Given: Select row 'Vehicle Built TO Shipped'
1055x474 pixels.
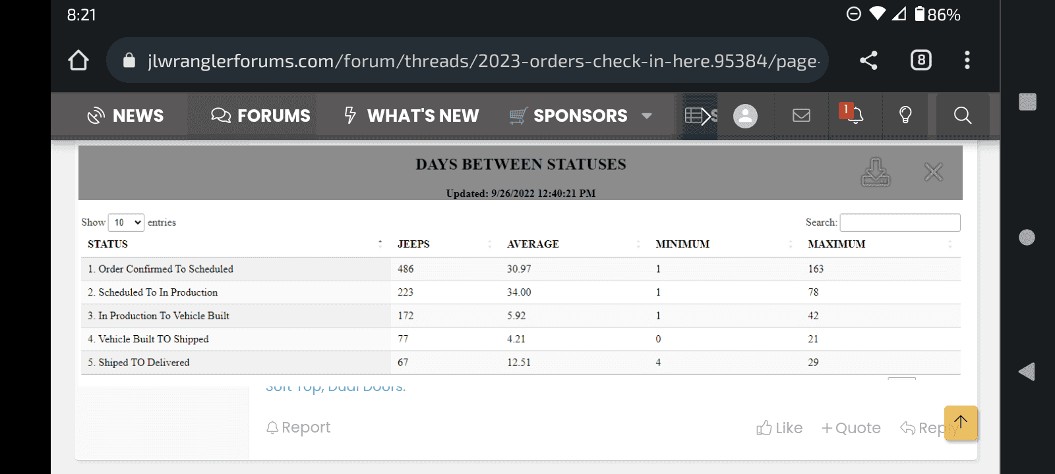Looking at the screenshot, I should (521, 339).
